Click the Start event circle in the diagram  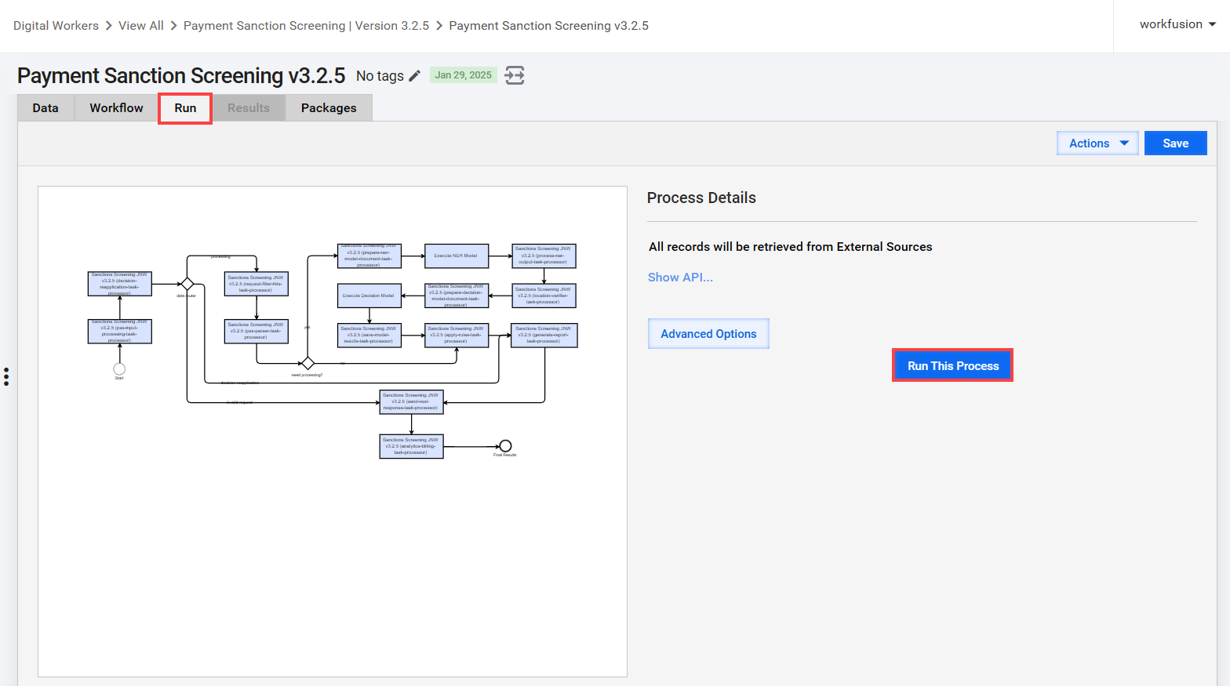[x=119, y=368]
